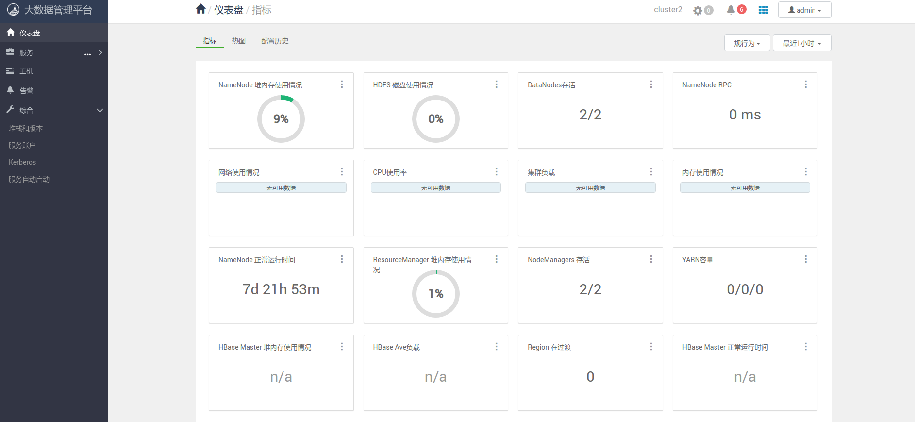This screenshot has width=915, height=422.
Task: Click the 0 ms RPC value
Action: 745,115
